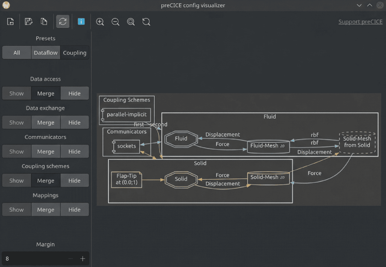This screenshot has height=267, width=386.
Task: Save the diagram with the save-as icon
Action: pyautogui.click(x=28, y=21)
